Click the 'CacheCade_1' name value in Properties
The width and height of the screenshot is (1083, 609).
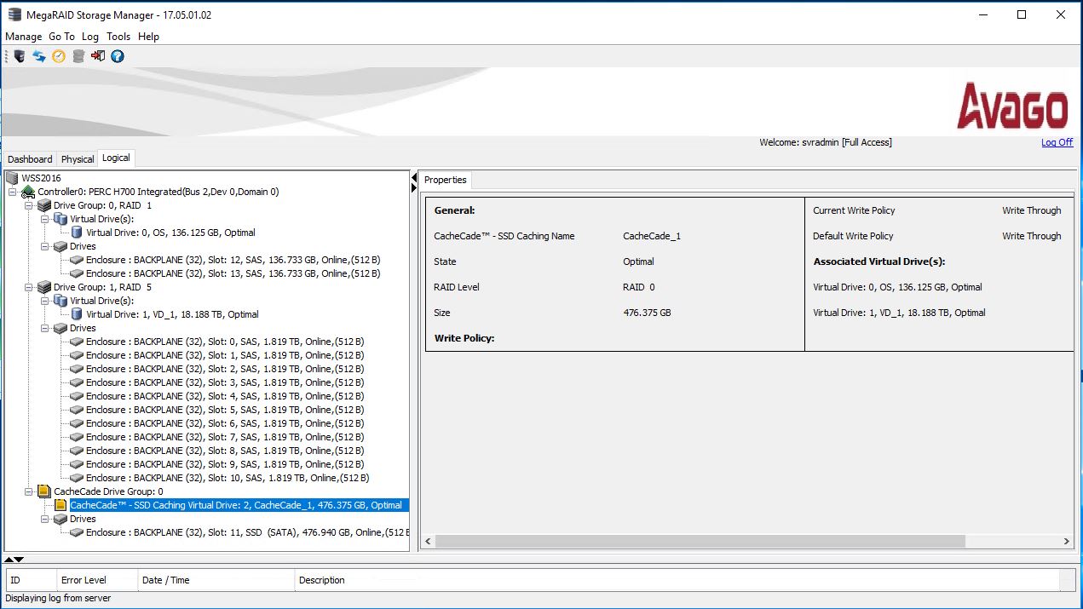(x=652, y=236)
